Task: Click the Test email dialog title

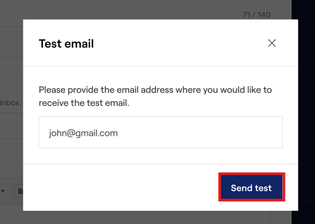Action: 66,44
